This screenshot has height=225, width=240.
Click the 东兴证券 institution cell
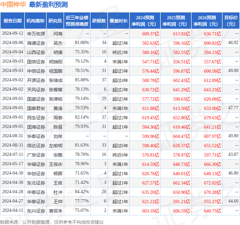[x=36, y=211]
